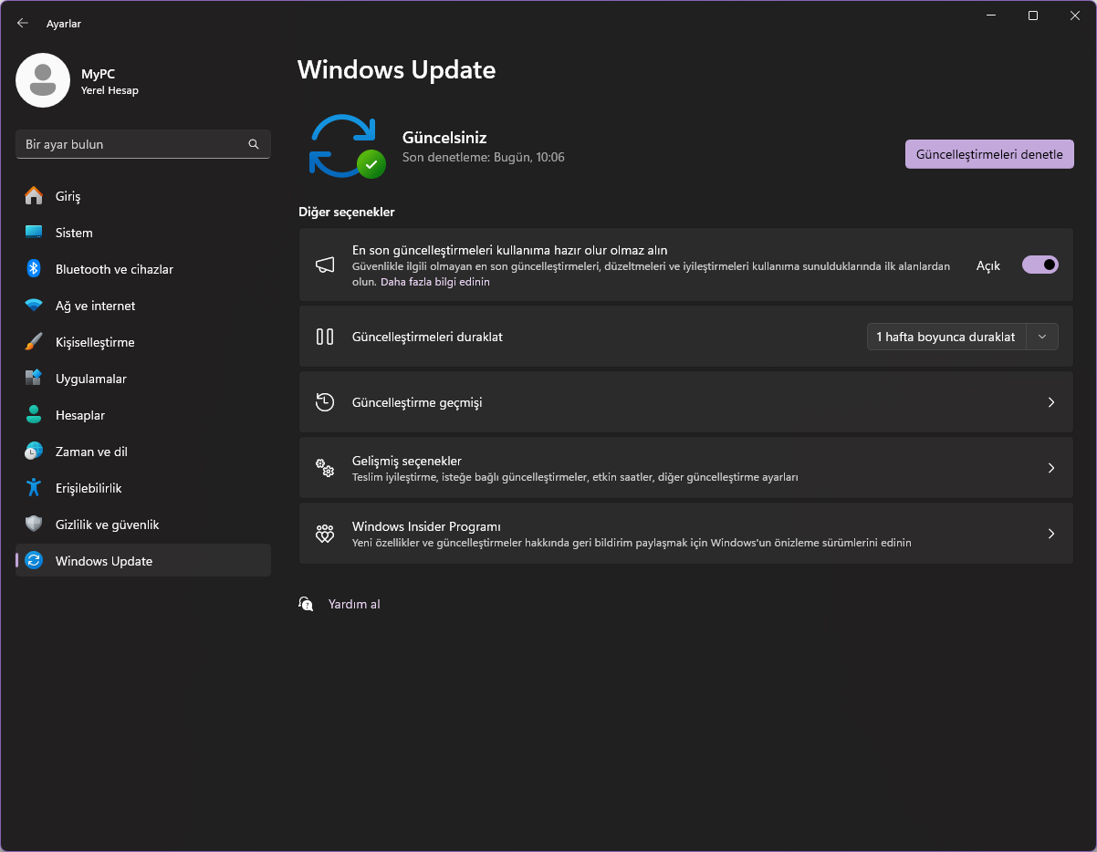Screen dimensions: 1097x852
Task: Click the globe clock icon for Zaman ve dil
Action: [x=34, y=452]
